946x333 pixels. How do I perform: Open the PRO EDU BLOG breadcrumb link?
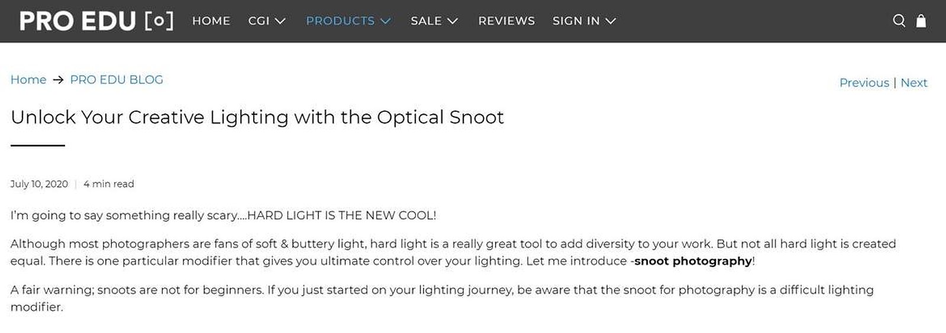(117, 80)
